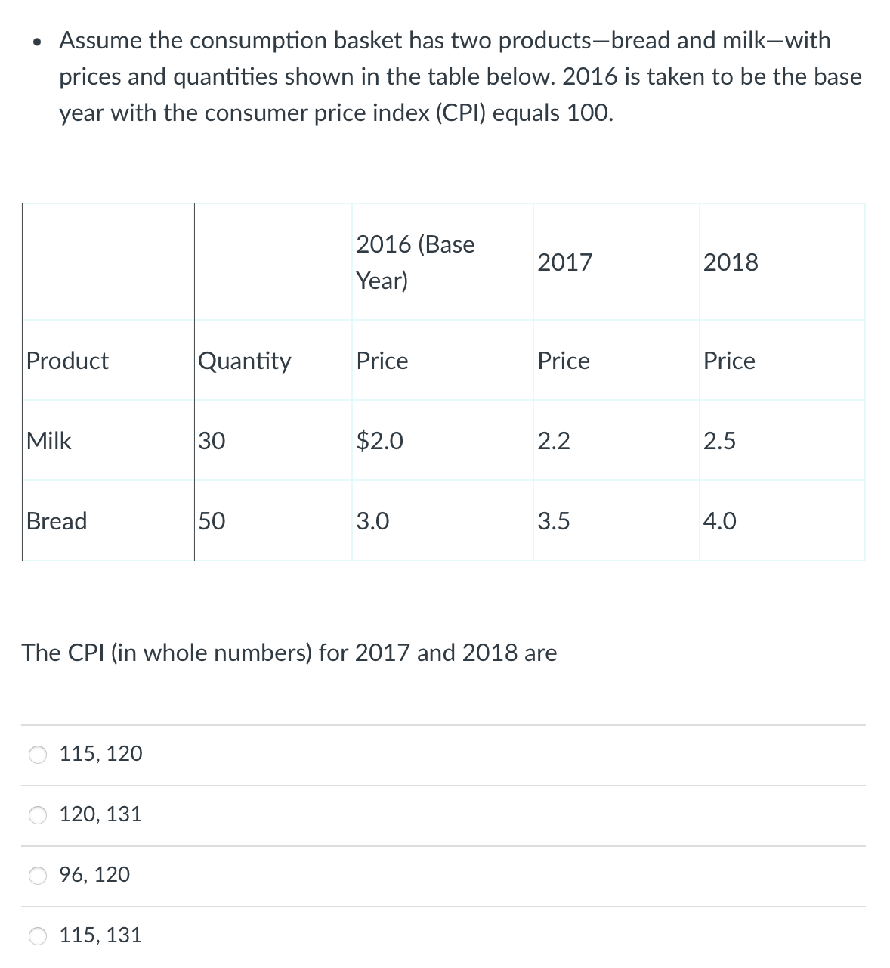Click the $2.0 price cell for Milk
The image size is (890, 968).
point(379,441)
